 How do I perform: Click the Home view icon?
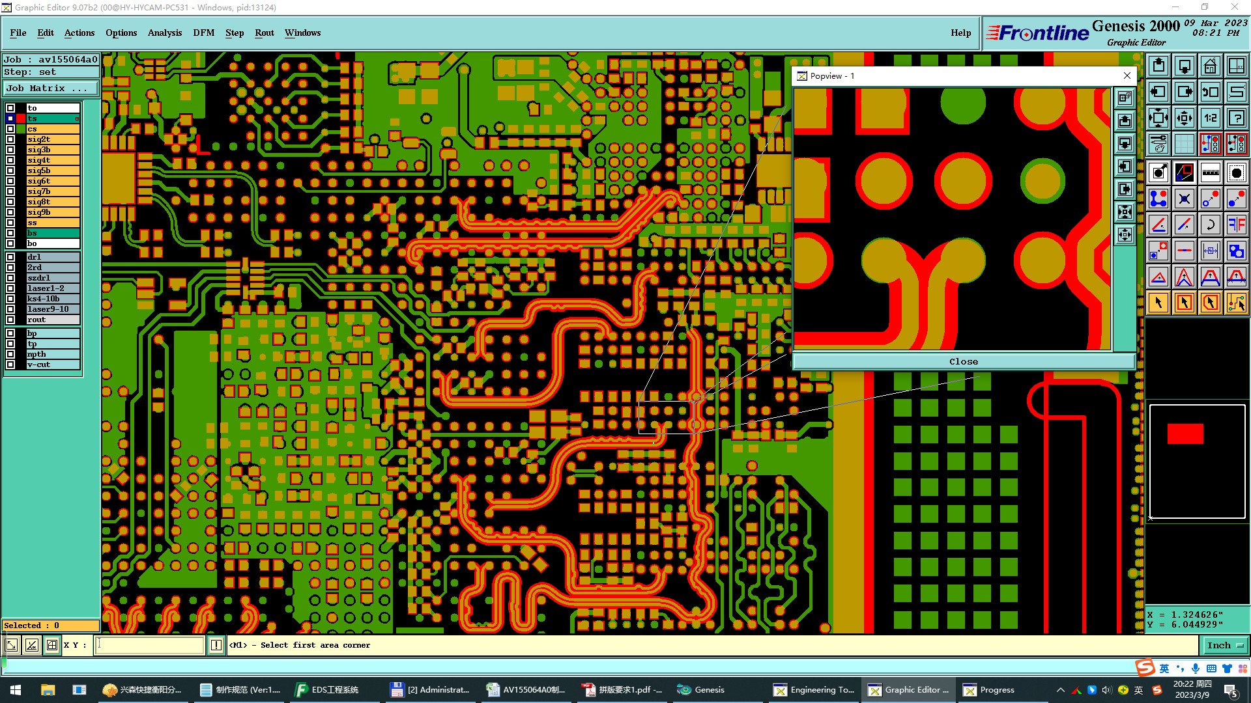coord(1210,66)
